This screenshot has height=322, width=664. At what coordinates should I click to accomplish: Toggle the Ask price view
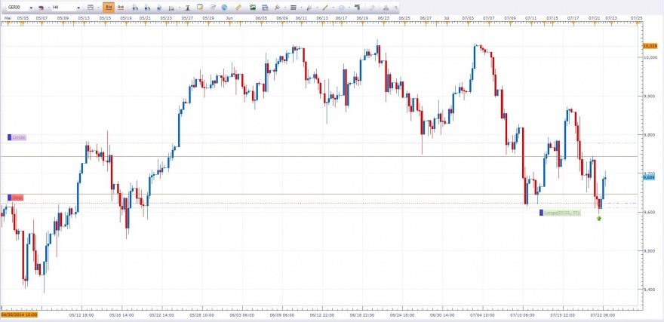pos(121,8)
